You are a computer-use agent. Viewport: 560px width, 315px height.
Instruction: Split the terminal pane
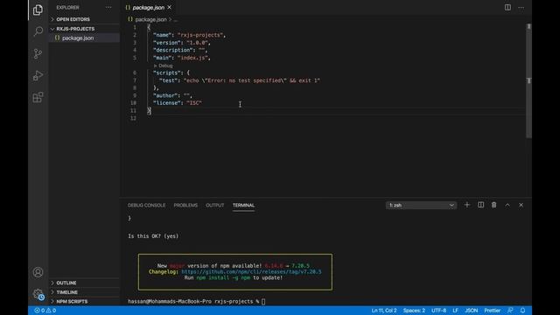(480, 205)
